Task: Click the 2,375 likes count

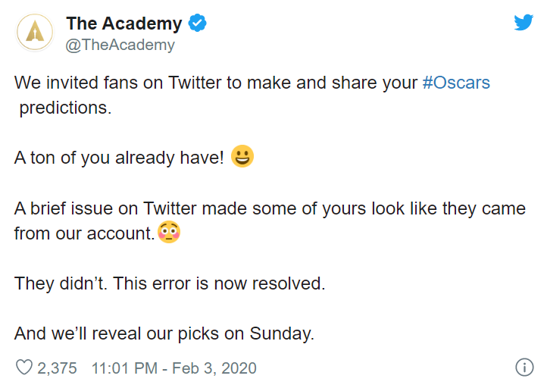Action: click(x=58, y=368)
